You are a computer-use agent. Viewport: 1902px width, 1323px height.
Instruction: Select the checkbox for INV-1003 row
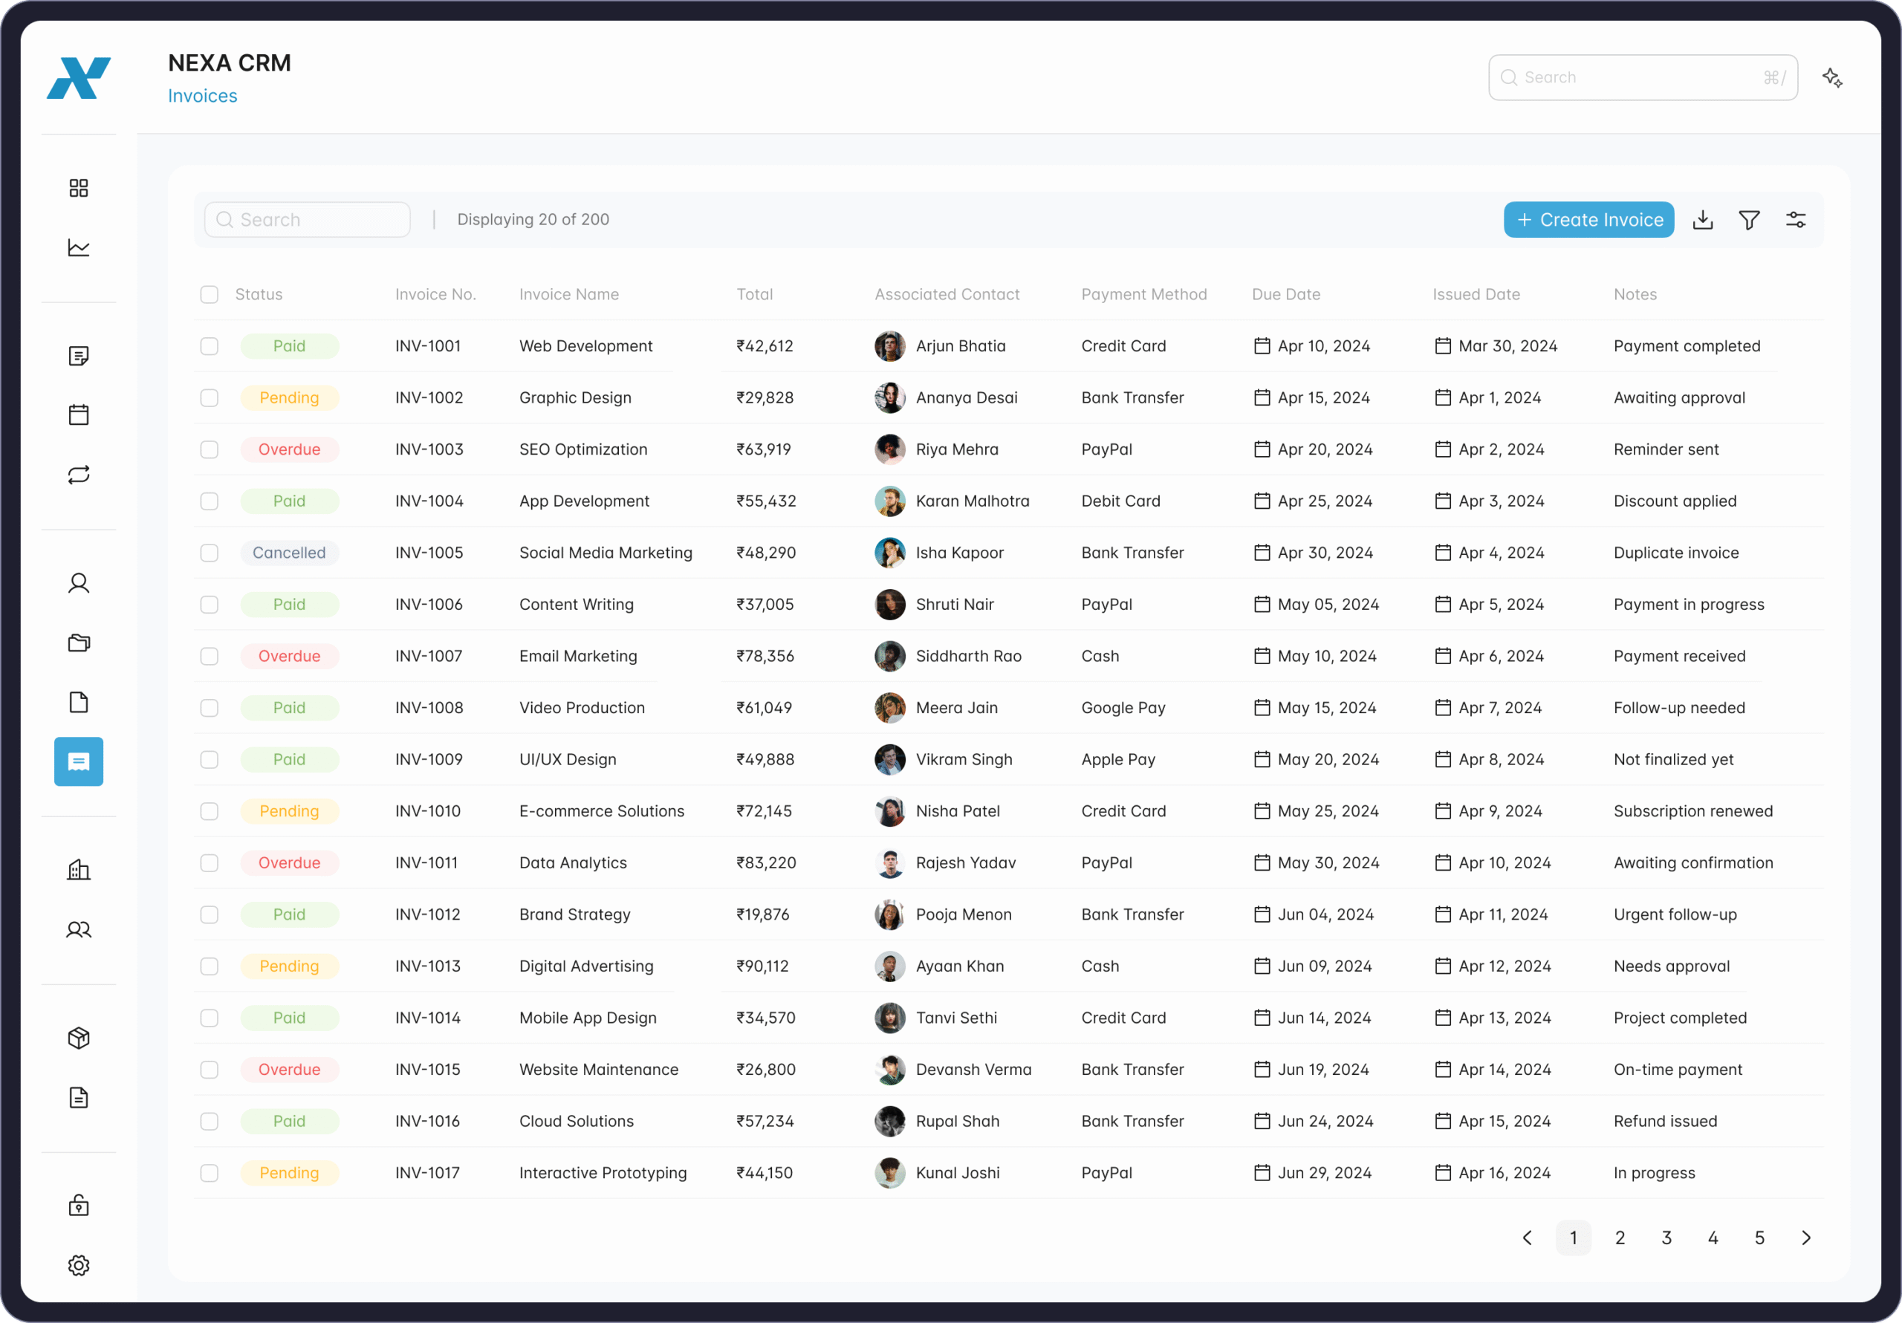click(x=210, y=449)
